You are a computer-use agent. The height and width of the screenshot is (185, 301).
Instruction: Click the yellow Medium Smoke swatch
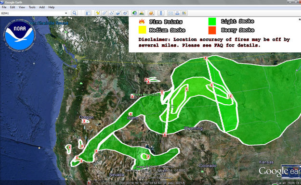point(142,30)
